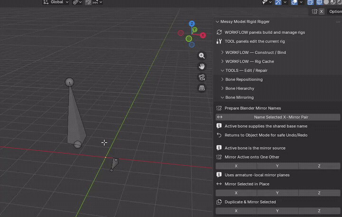The image size is (342, 217).
Task: Click the negative X red circle on gizmo
Action: tap(180, 33)
